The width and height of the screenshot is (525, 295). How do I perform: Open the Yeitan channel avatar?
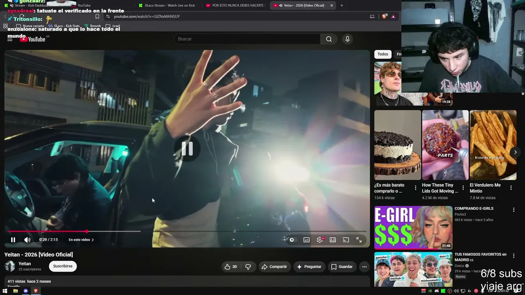pyautogui.click(x=10, y=266)
